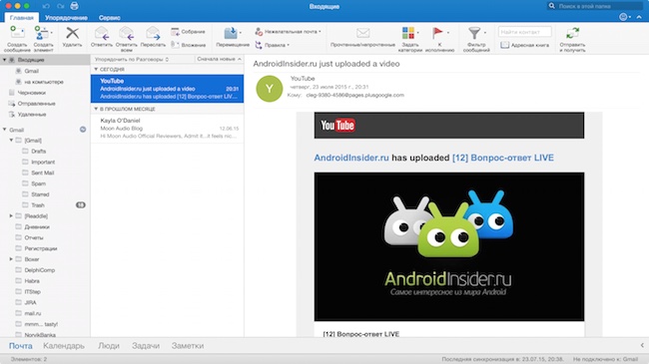Open the sort by Разговоры dropdown
Screen dimensions: 649x364
[132, 59]
